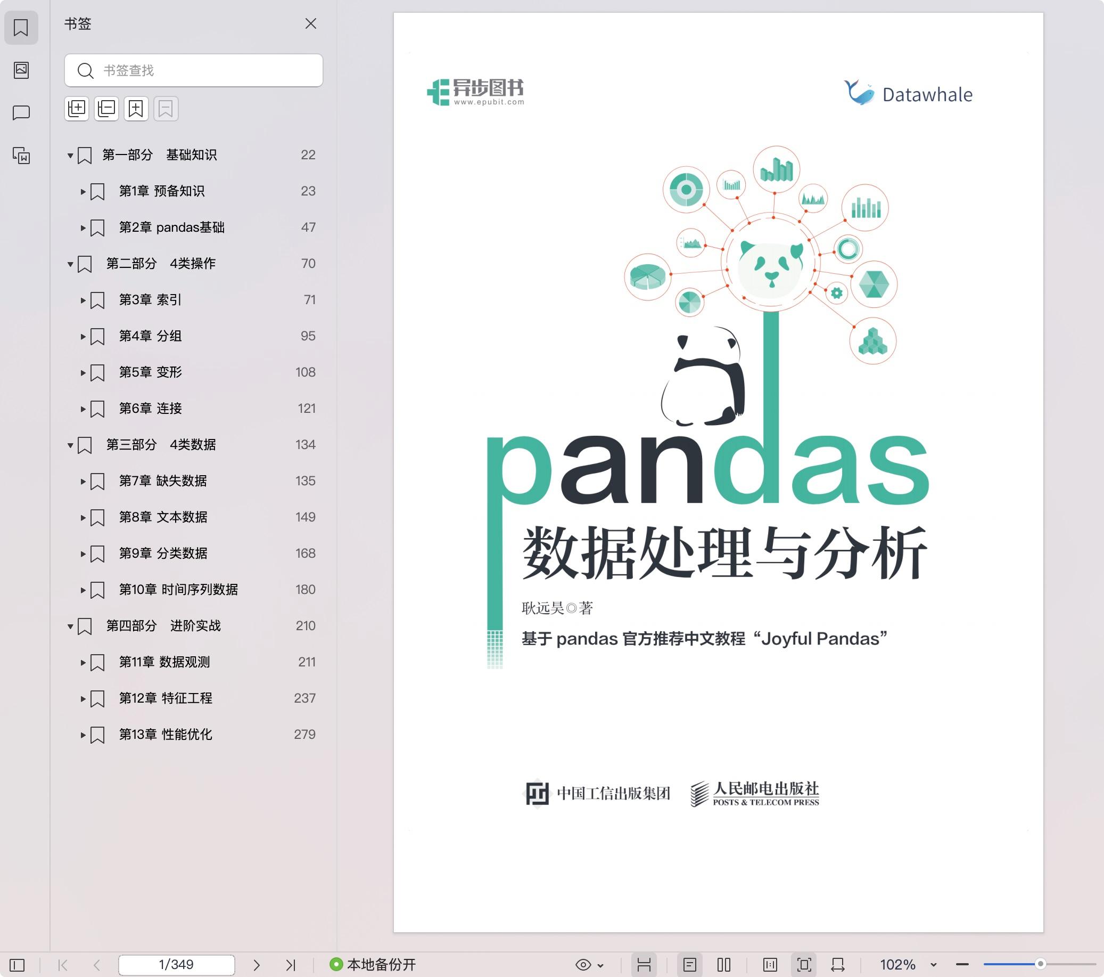The image size is (1104, 977).
Task: Go to the first page
Action: [63, 965]
